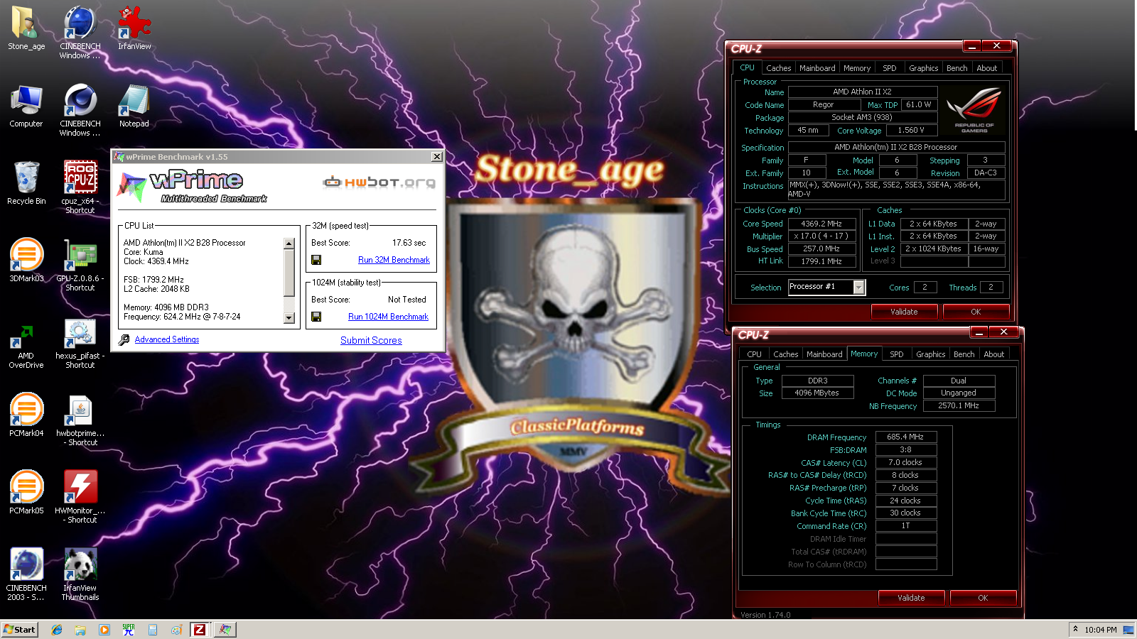Open Graphics tab in upper CPU-Z window

click(923, 68)
